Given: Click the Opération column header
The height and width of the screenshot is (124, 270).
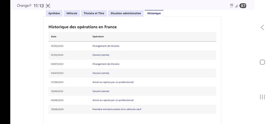Looking at the screenshot, I should (x=98, y=37).
